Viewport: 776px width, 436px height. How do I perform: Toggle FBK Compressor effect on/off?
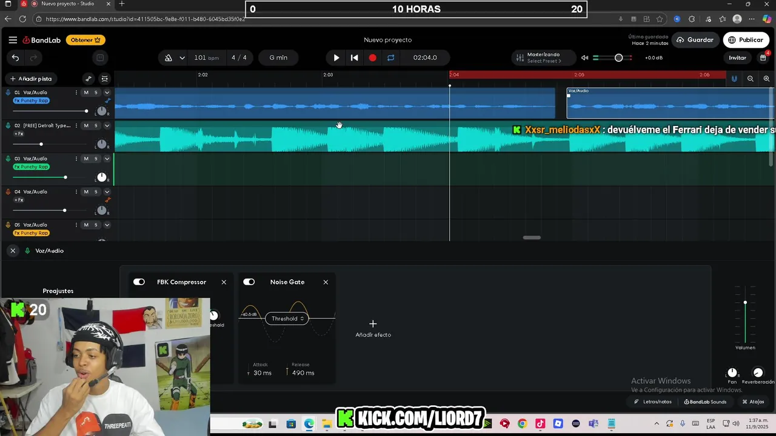coord(139,282)
